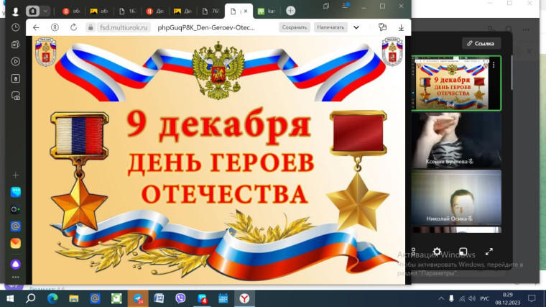Screen dimensions: 546x307
Task: Open settings gear in video call panel
Action: click(437, 252)
